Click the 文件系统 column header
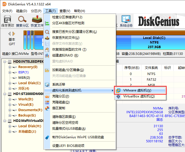 click(x=151, y=68)
